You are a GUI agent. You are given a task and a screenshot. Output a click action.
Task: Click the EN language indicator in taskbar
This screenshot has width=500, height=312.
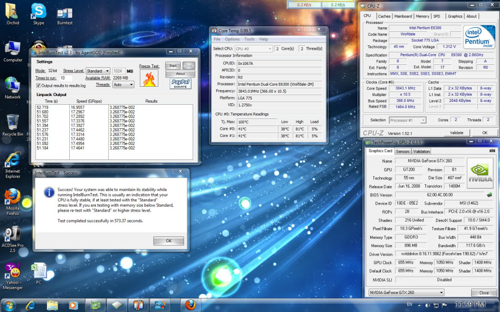click(x=410, y=304)
